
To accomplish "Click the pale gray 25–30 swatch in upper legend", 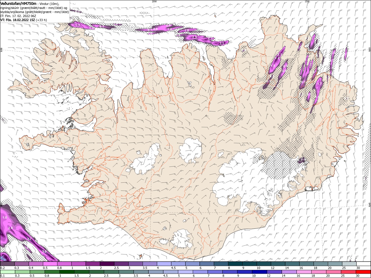I will coord(350,264).
